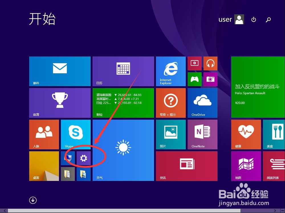The width and height of the screenshot is (285, 213).
Task: Open the Food & Drink tile
Action: click(x=274, y=134)
